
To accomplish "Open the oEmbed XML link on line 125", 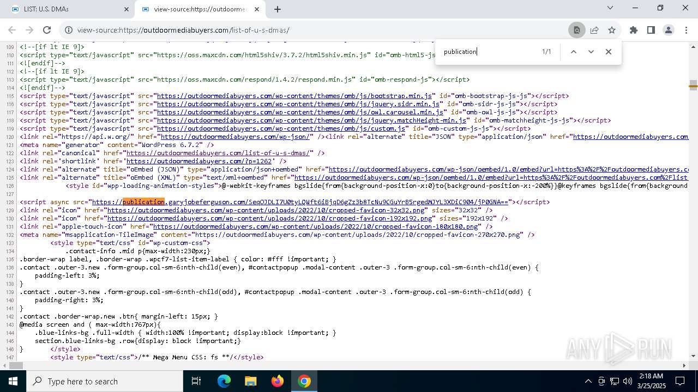I will 491,177.
